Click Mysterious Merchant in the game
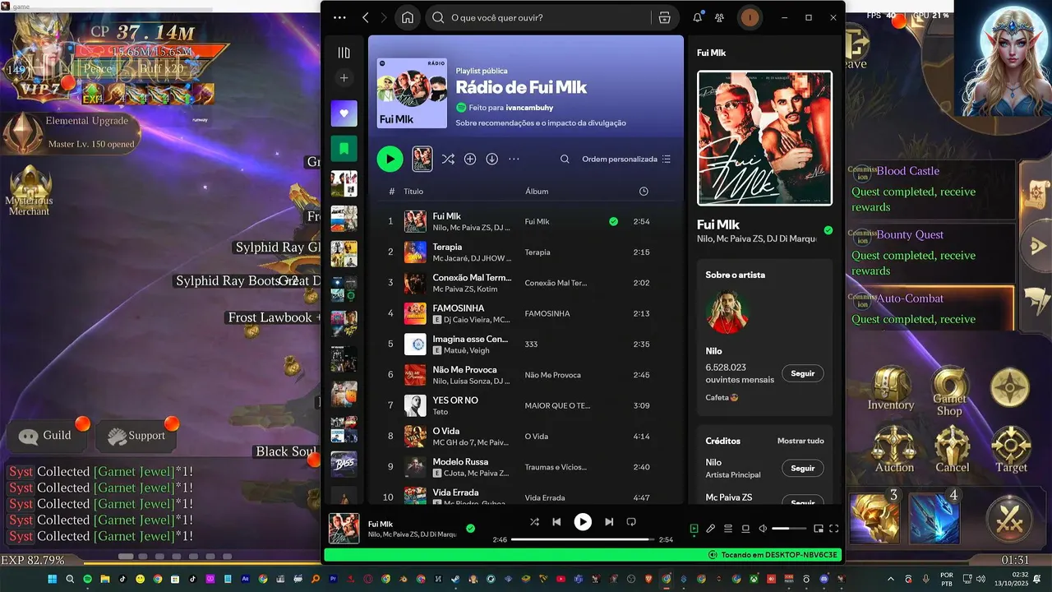The width and height of the screenshot is (1052, 592). click(30, 189)
